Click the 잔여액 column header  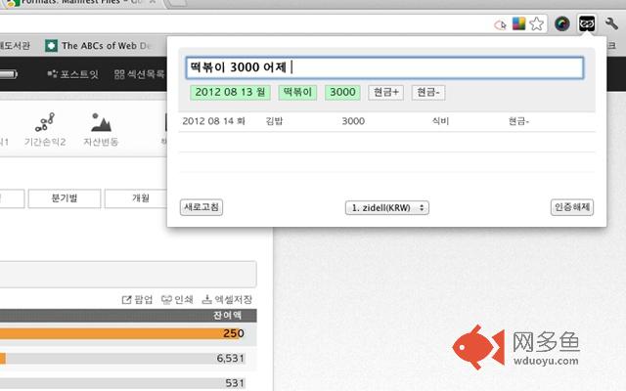coord(227,315)
